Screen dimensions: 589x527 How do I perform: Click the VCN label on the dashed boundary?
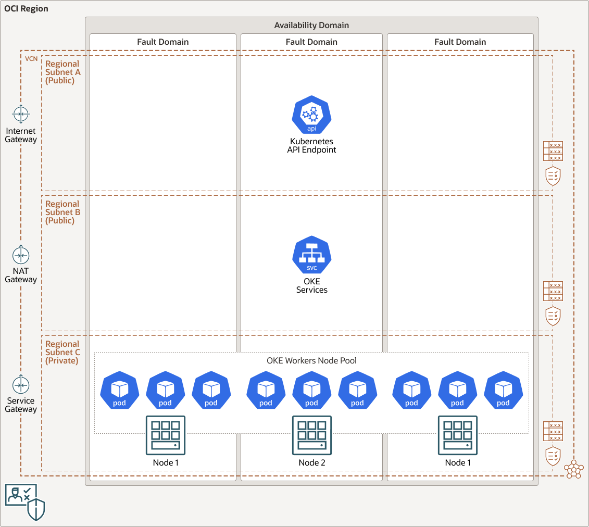[x=31, y=58]
